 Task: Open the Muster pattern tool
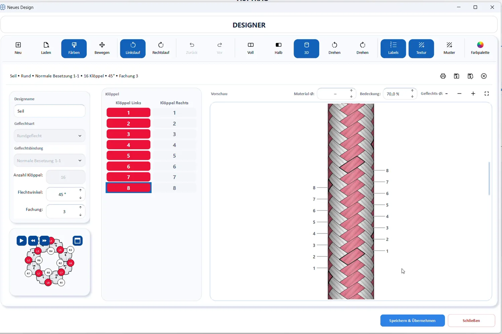449,48
